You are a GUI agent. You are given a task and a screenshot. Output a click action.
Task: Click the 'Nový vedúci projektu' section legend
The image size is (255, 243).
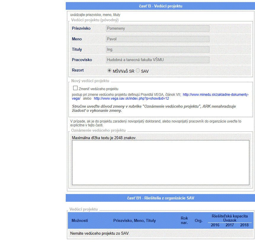coord(90,81)
